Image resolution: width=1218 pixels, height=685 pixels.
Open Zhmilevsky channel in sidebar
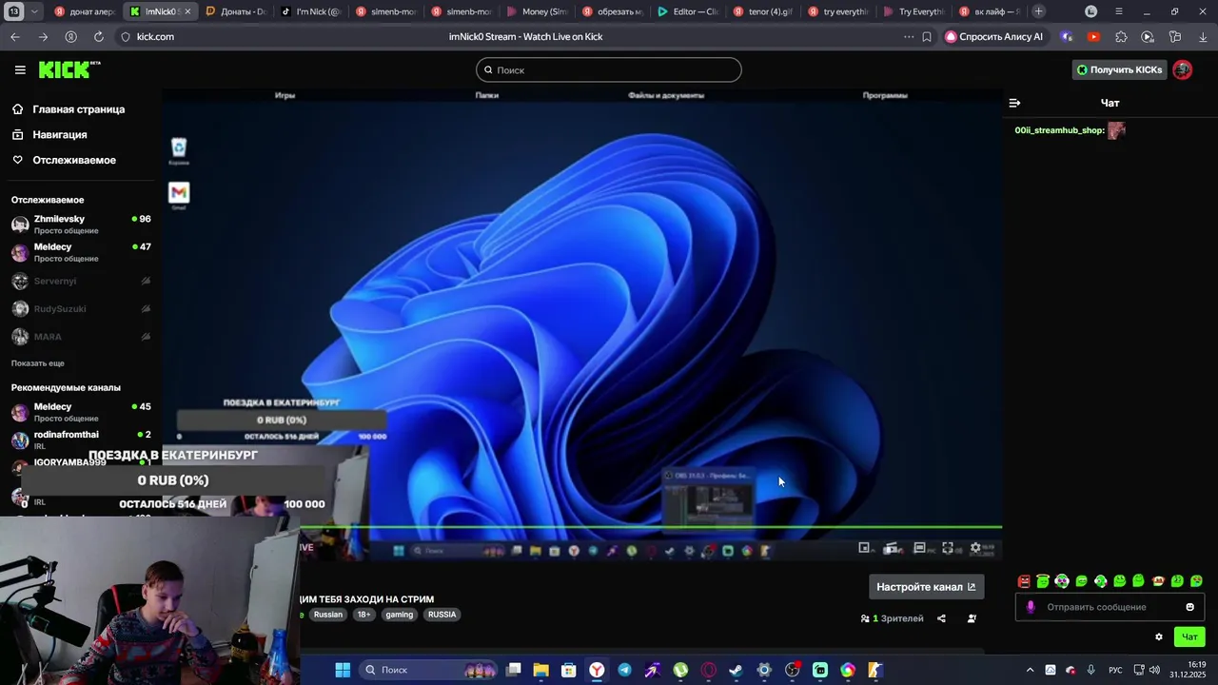point(81,224)
